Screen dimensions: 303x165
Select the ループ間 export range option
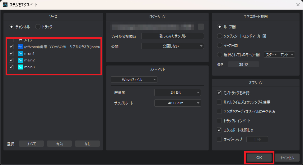[220, 27]
